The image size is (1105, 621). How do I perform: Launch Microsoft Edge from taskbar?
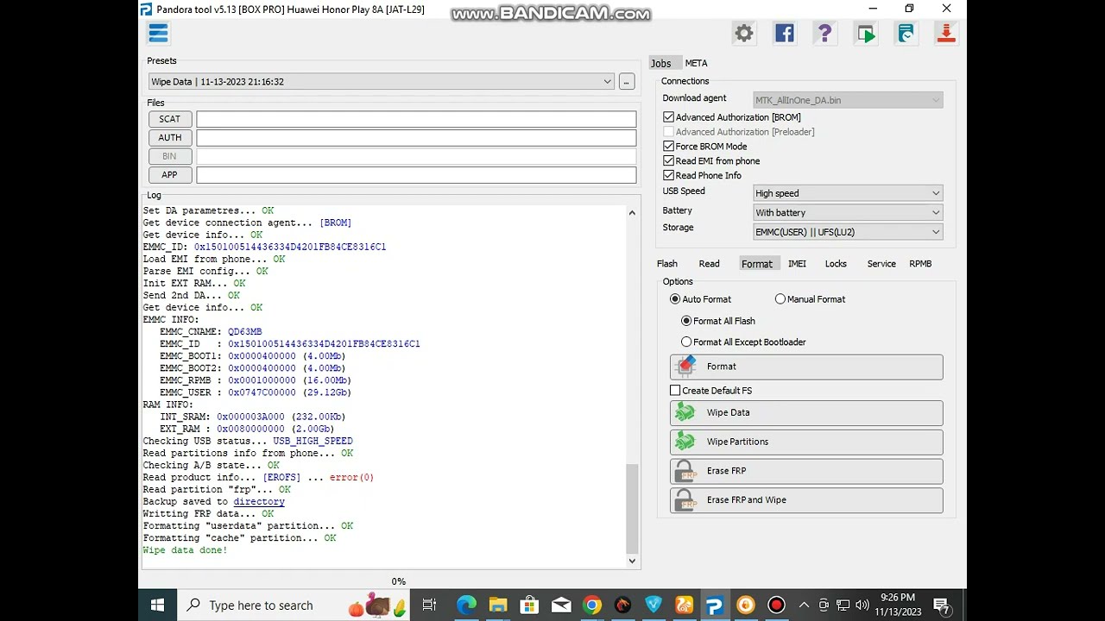point(466,605)
